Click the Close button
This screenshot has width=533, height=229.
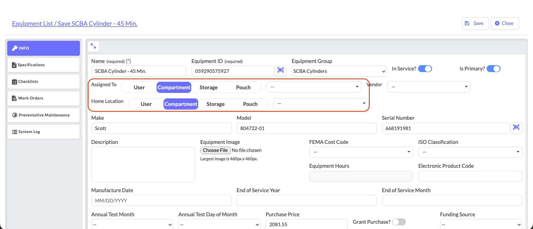(505, 23)
